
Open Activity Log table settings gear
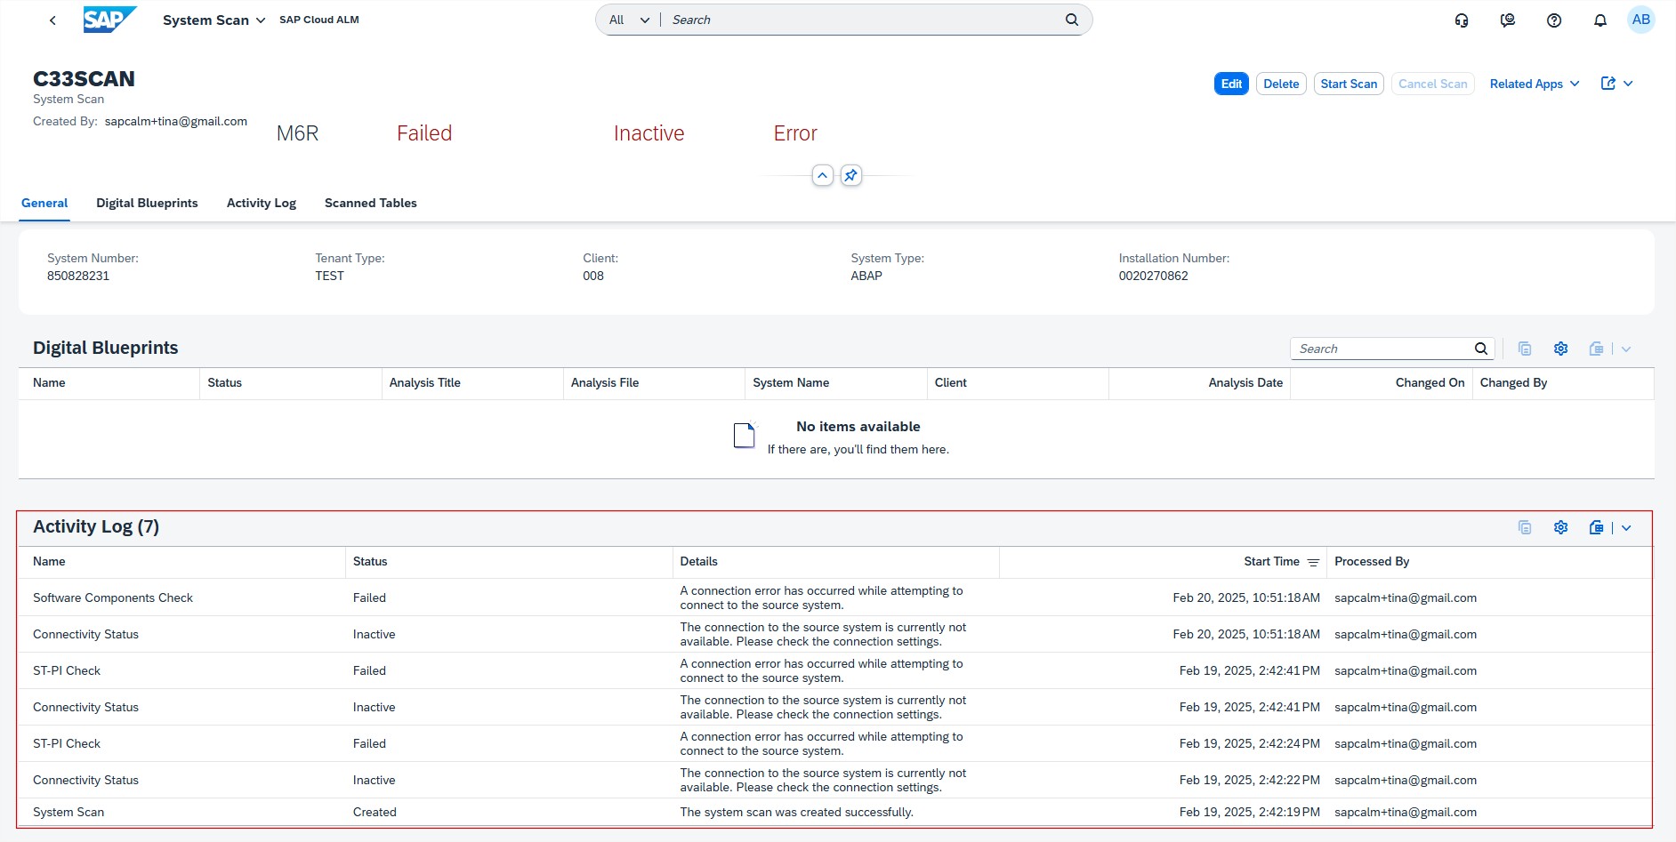click(x=1560, y=527)
